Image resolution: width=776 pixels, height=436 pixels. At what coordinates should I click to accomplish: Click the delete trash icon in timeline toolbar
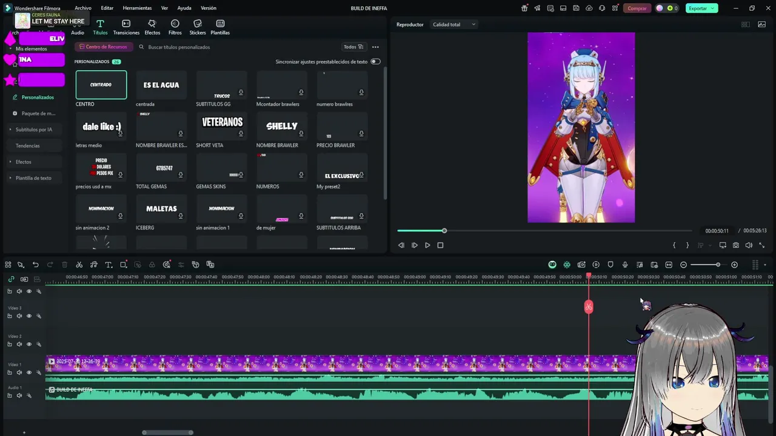point(64,265)
